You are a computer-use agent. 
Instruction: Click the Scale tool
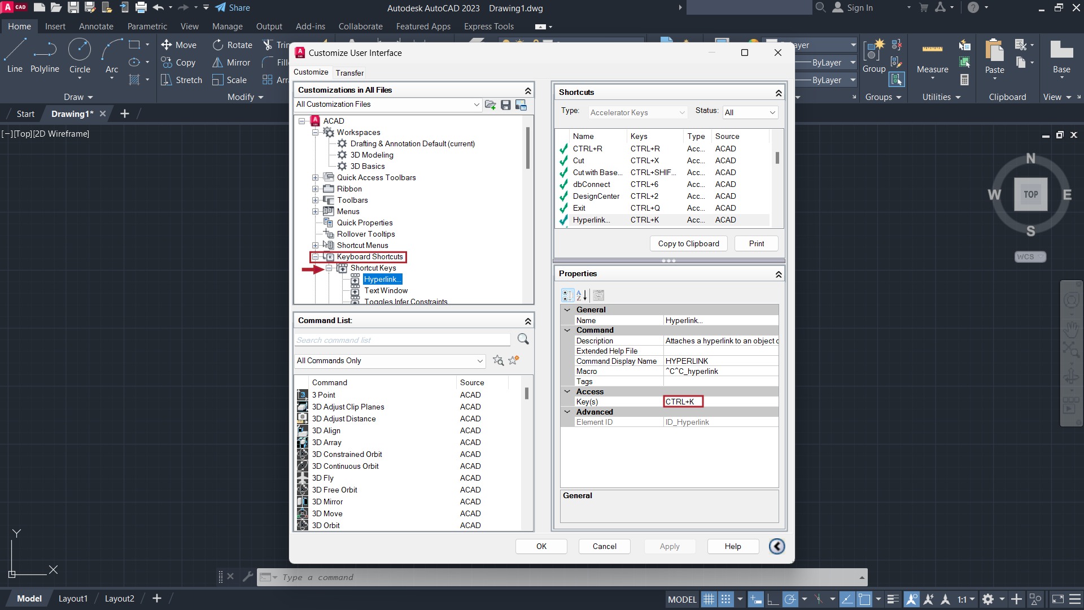pos(229,80)
